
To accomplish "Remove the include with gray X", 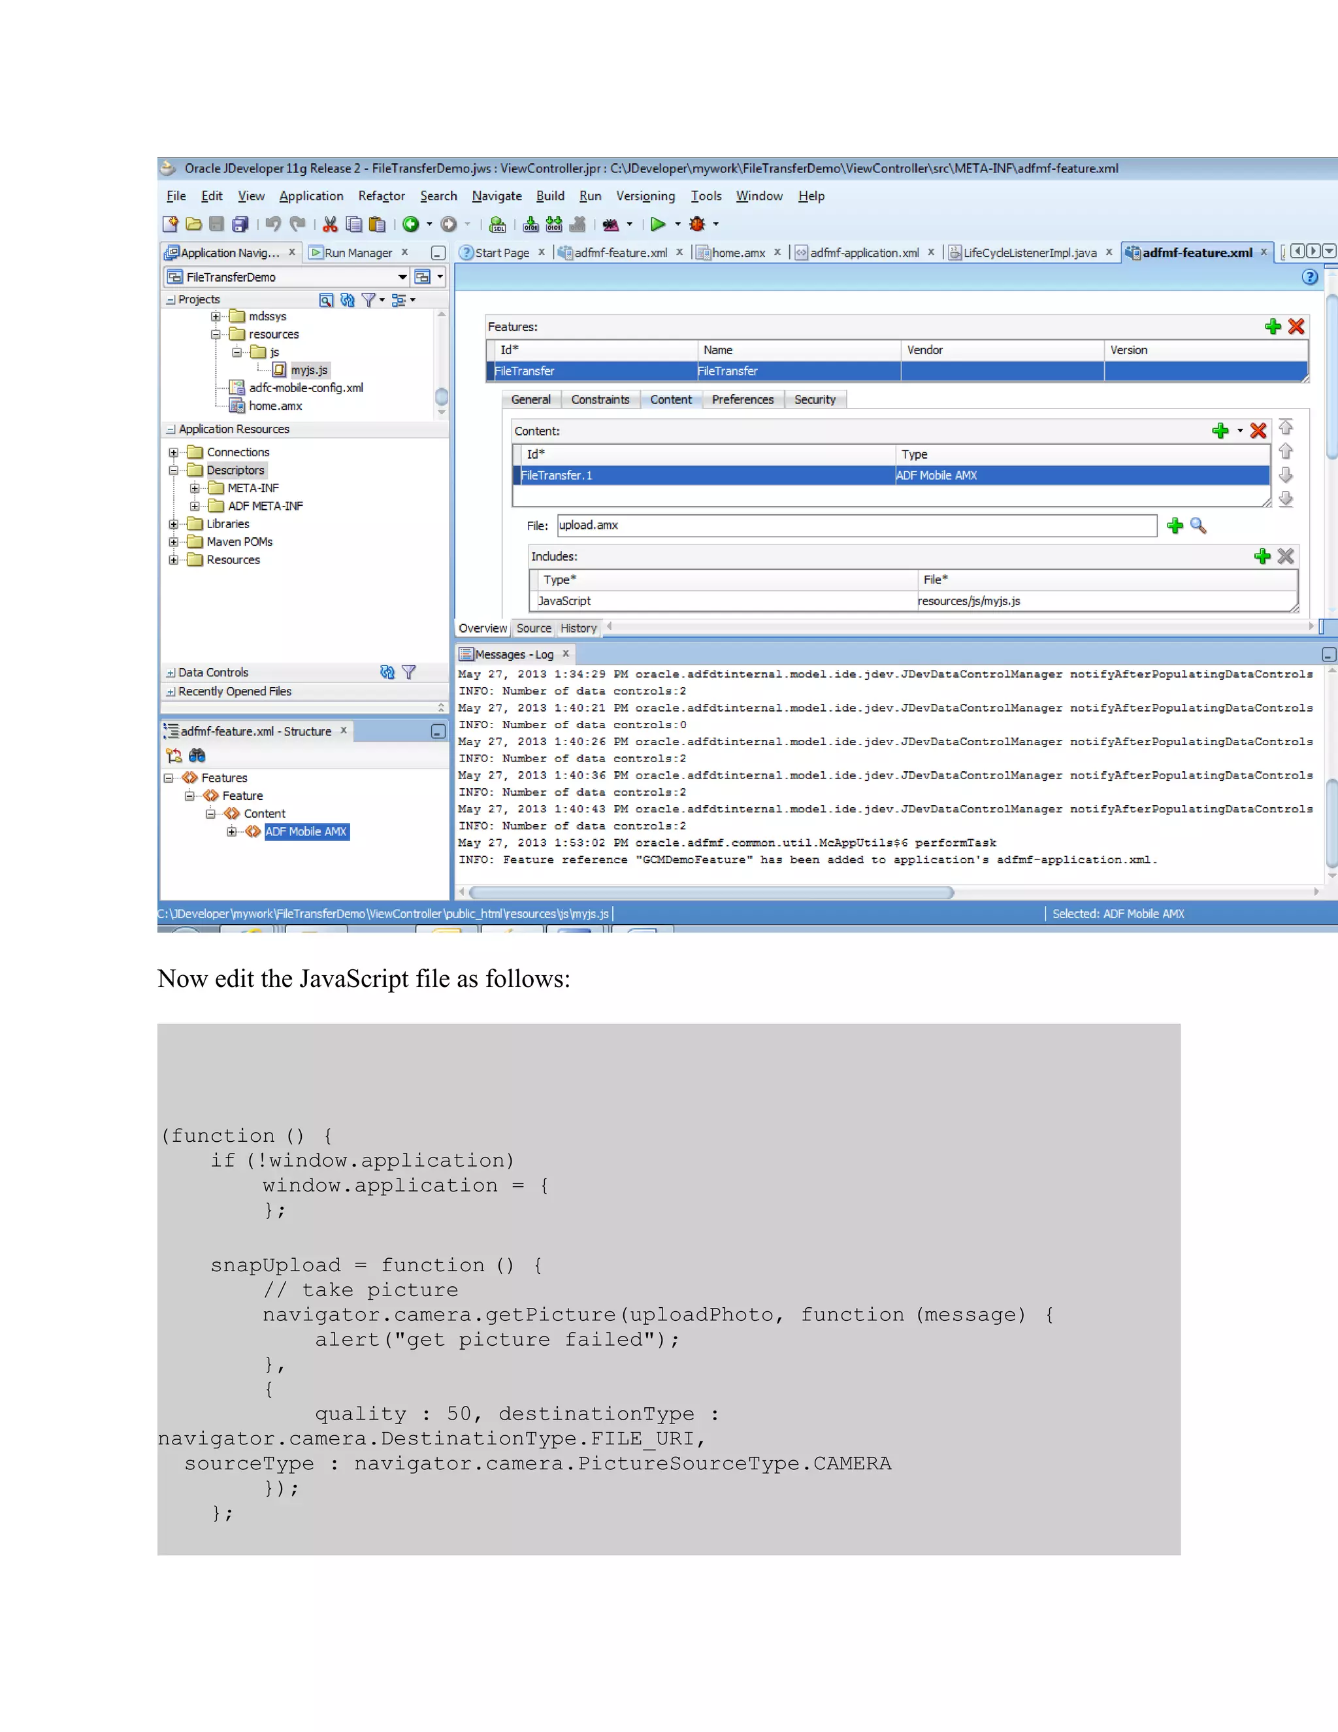I will coord(1286,557).
